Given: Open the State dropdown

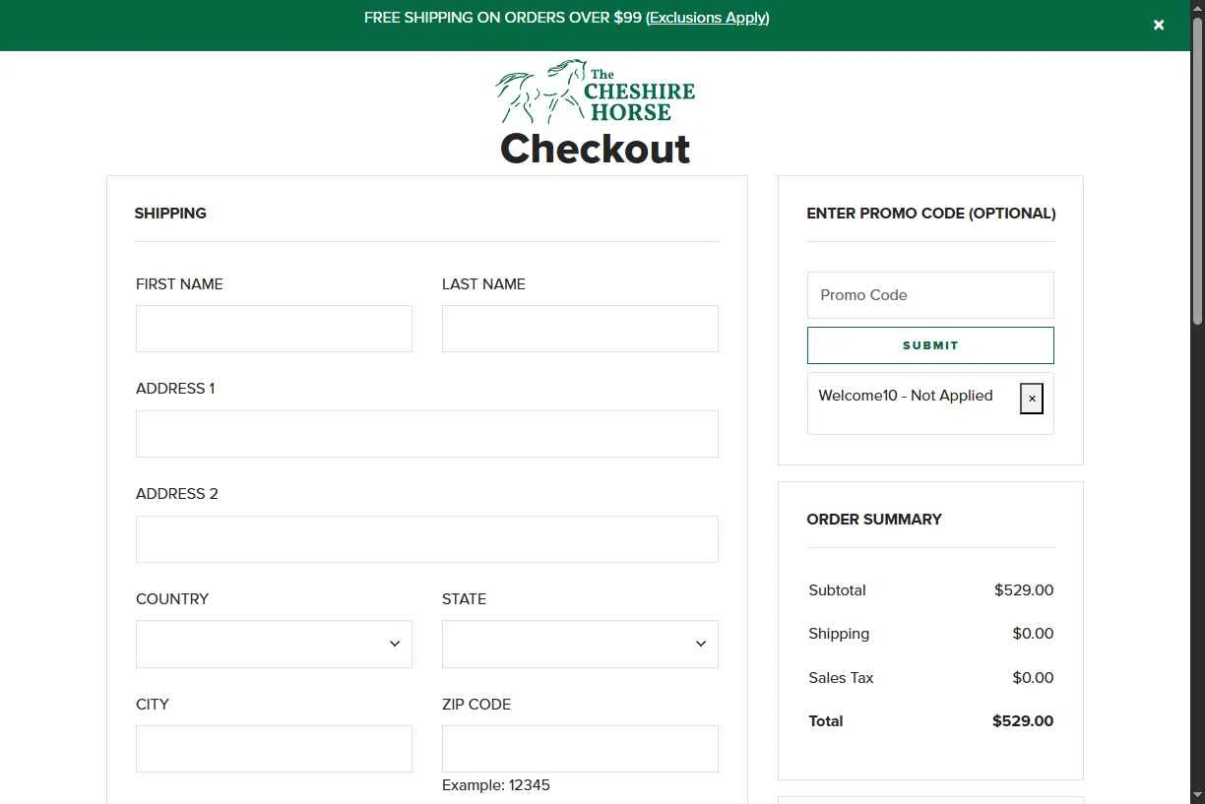Looking at the screenshot, I should (580, 645).
